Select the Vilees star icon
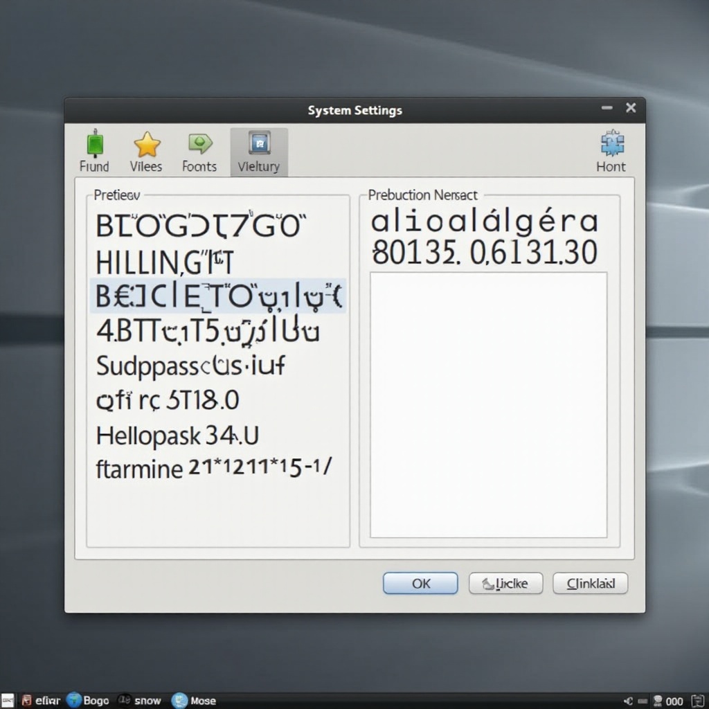This screenshot has width=709, height=709. pos(147,152)
